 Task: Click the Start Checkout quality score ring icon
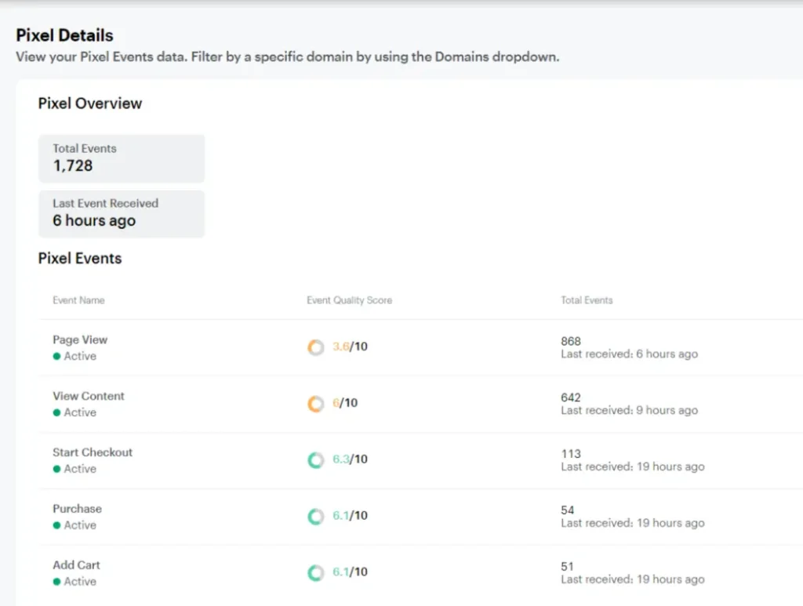click(x=315, y=460)
